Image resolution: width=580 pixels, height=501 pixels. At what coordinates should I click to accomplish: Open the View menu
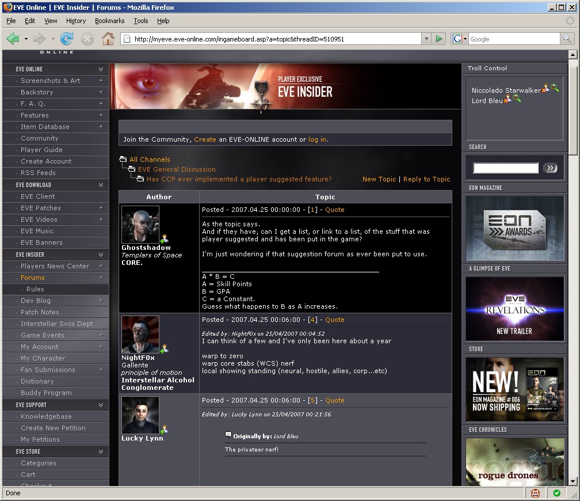pos(51,21)
